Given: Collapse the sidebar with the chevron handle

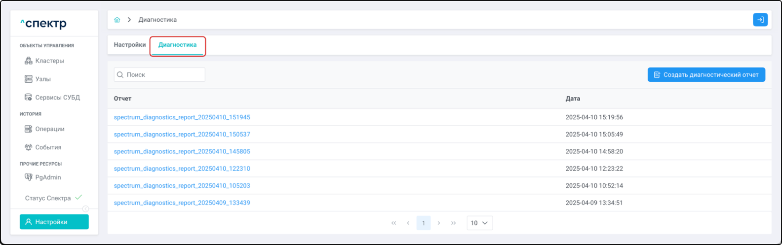Looking at the screenshot, I should [86, 209].
